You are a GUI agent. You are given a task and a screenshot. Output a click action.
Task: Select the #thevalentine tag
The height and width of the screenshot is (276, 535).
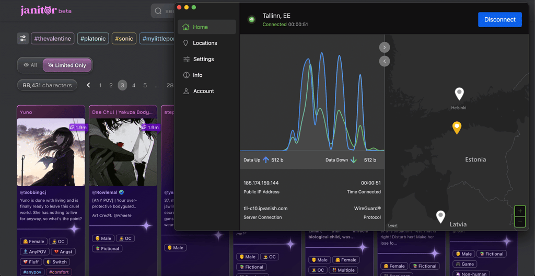coord(53,39)
